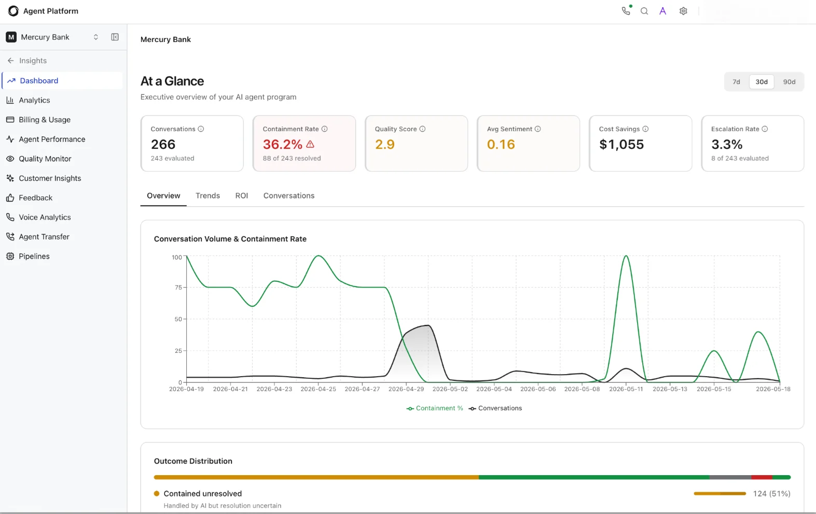The image size is (816, 514).
Task: Click the Conversations info icon
Action: 201,129
